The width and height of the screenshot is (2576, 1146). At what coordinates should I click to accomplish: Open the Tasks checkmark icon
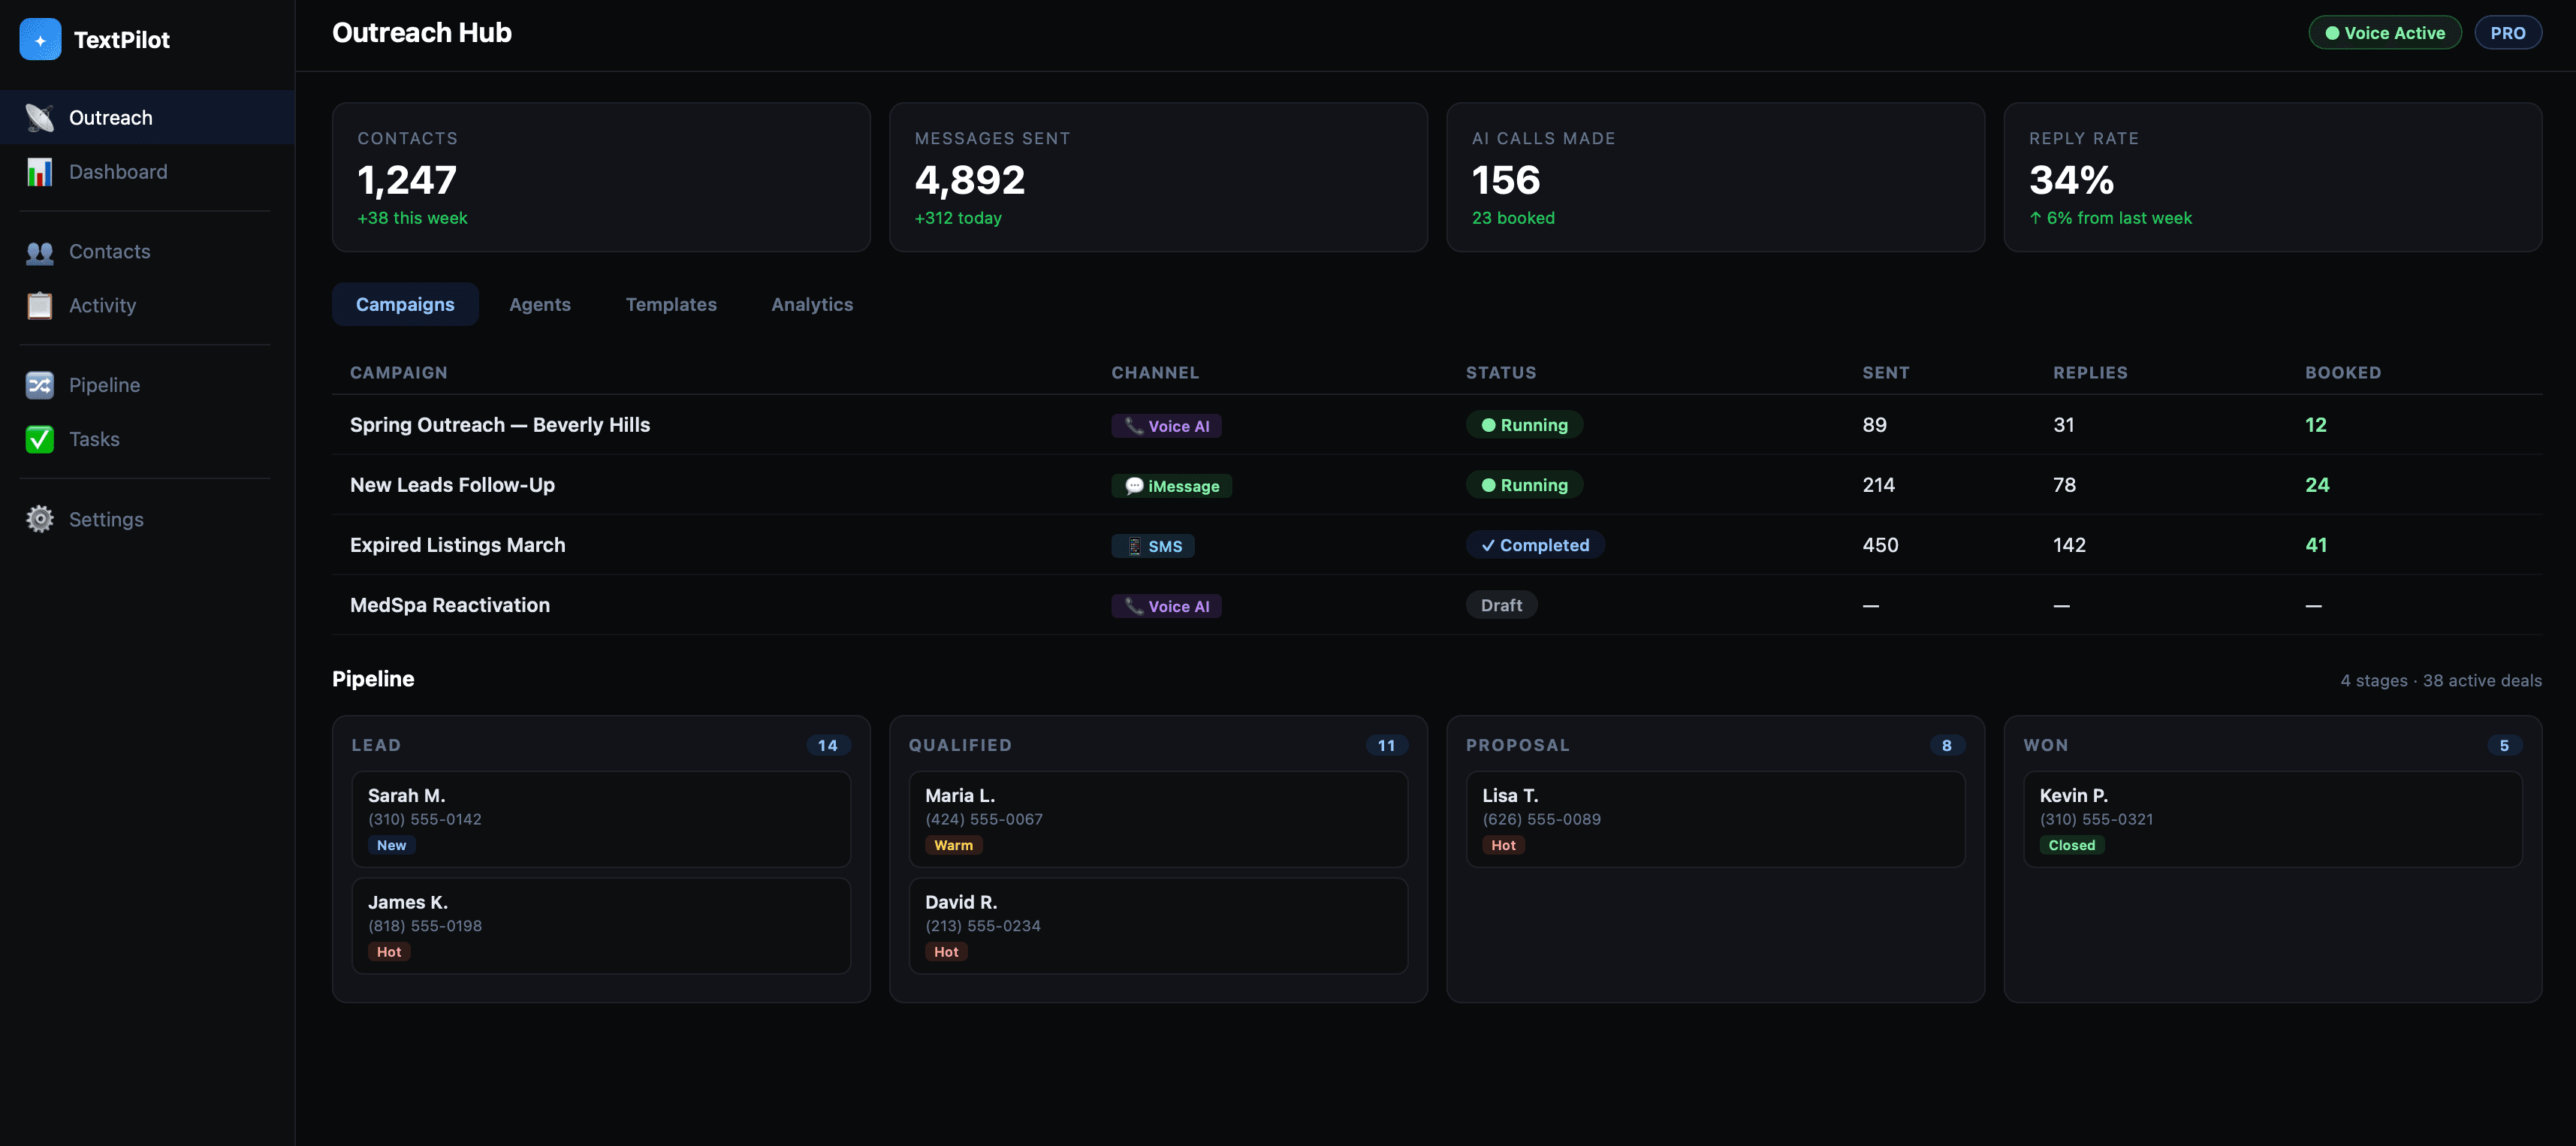click(x=39, y=438)
